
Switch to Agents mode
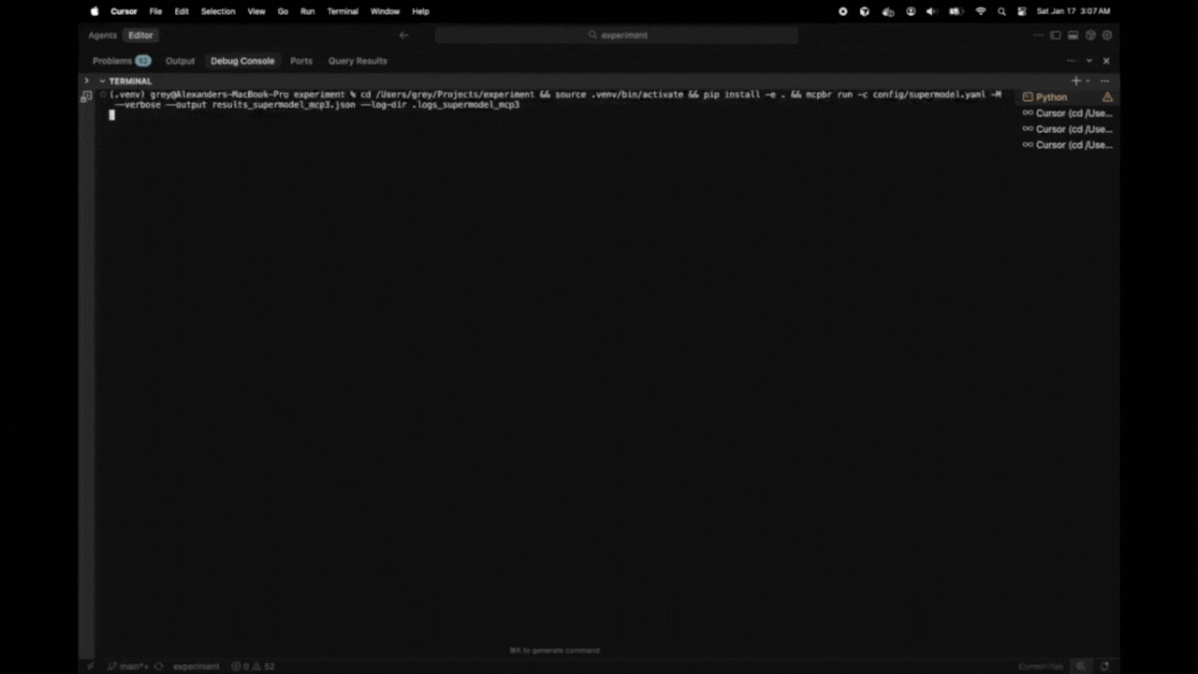(103, 36)
